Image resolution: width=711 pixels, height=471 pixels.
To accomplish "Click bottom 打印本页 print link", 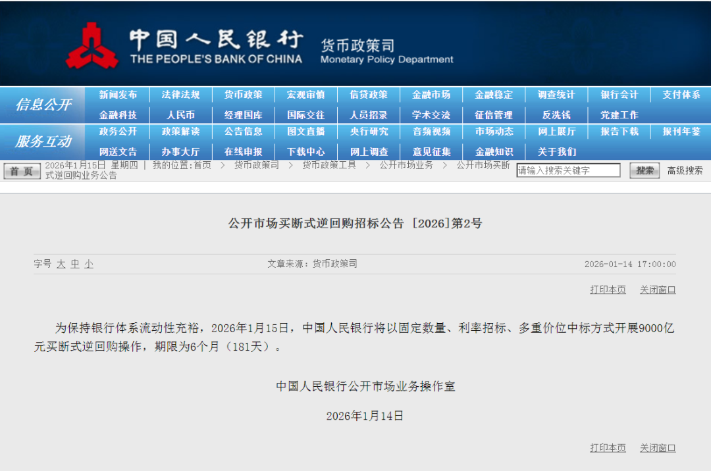I will (x=608, y=448).
